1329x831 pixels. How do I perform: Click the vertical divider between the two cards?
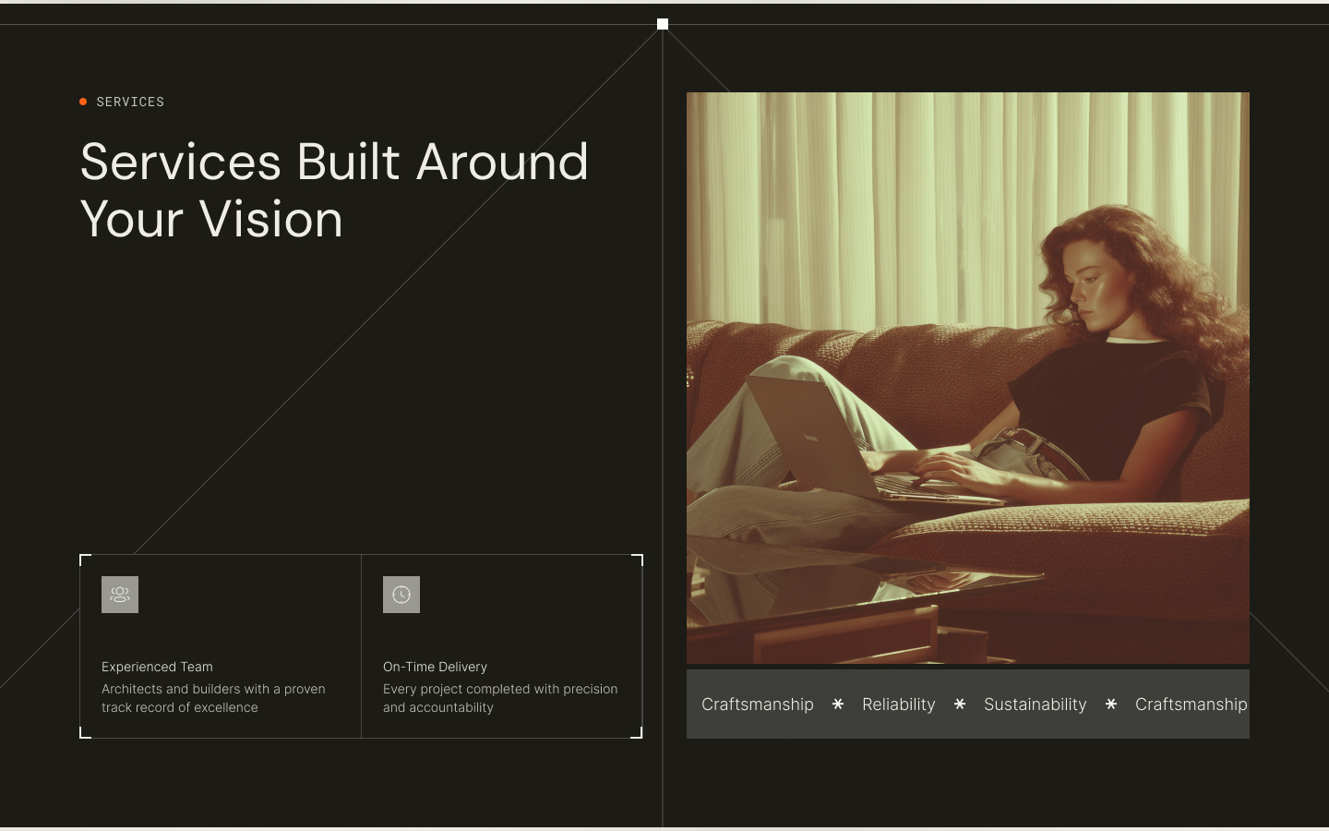pyautogui.click(x=361, y=646)
